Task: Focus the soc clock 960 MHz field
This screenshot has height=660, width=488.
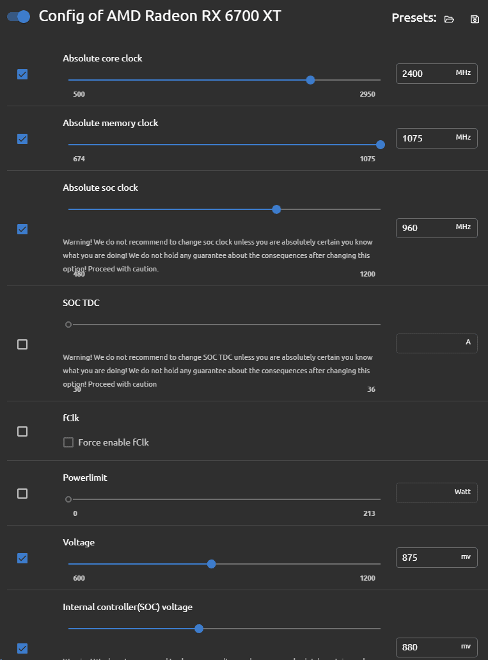Action: pyautogui.click(x=437, y=228)
